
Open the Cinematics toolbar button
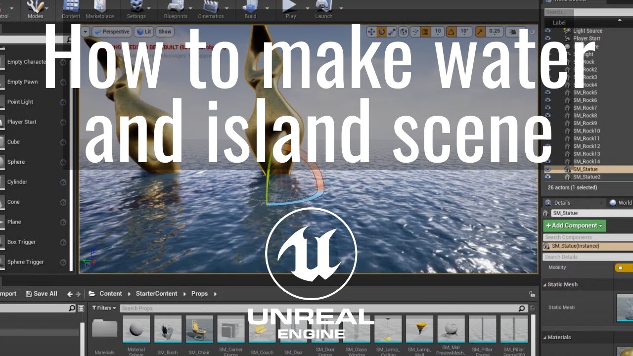point(211,9)
